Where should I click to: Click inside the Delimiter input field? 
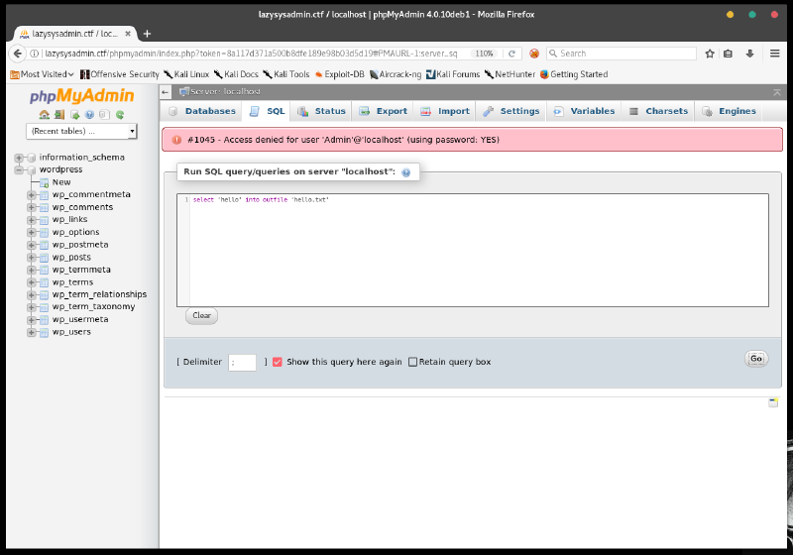[242, 363]
